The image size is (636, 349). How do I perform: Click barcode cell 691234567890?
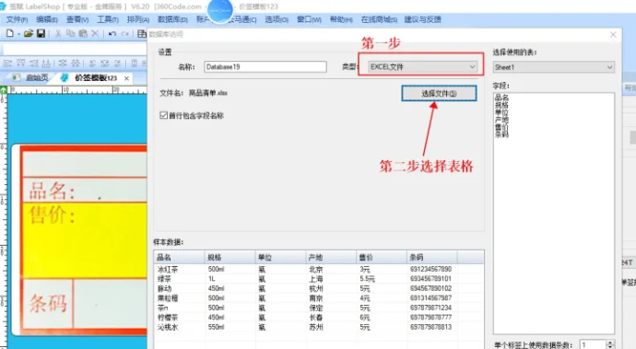point(430,269)
